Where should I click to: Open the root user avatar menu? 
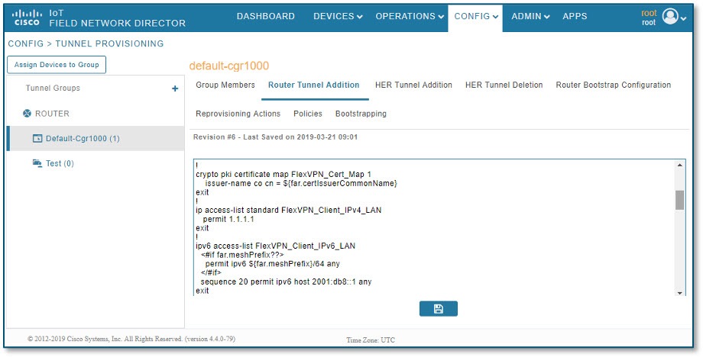(670, 17)
